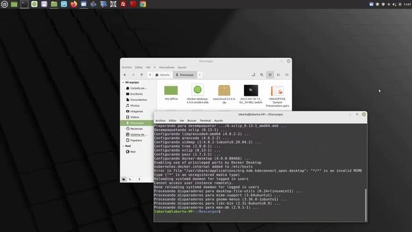Screen dimensions: 412x232
Task: Show tree view via the sidebar bottom-bar icon
Action: 131,179
